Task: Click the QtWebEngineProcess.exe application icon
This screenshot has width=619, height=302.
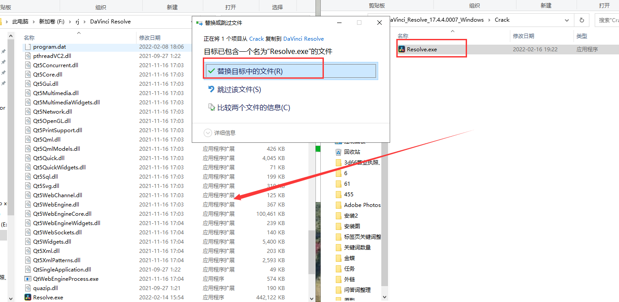Action: click(28, 279)
